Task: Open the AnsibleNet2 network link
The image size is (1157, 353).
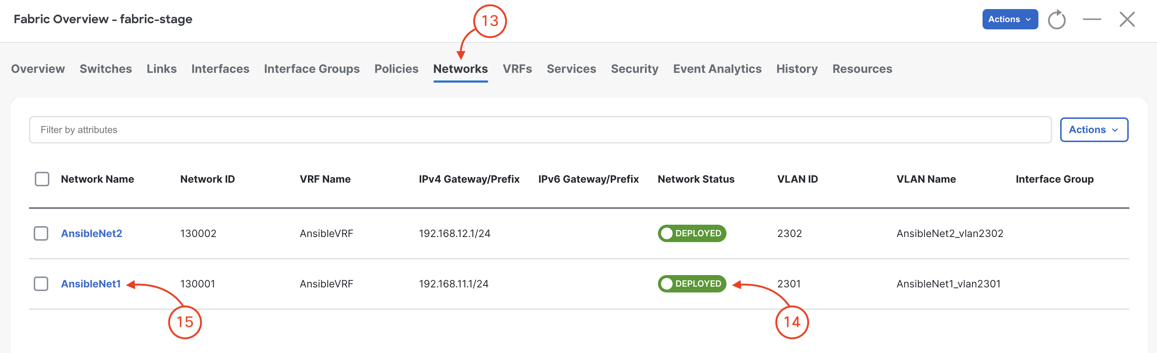Action: (92, 233)
